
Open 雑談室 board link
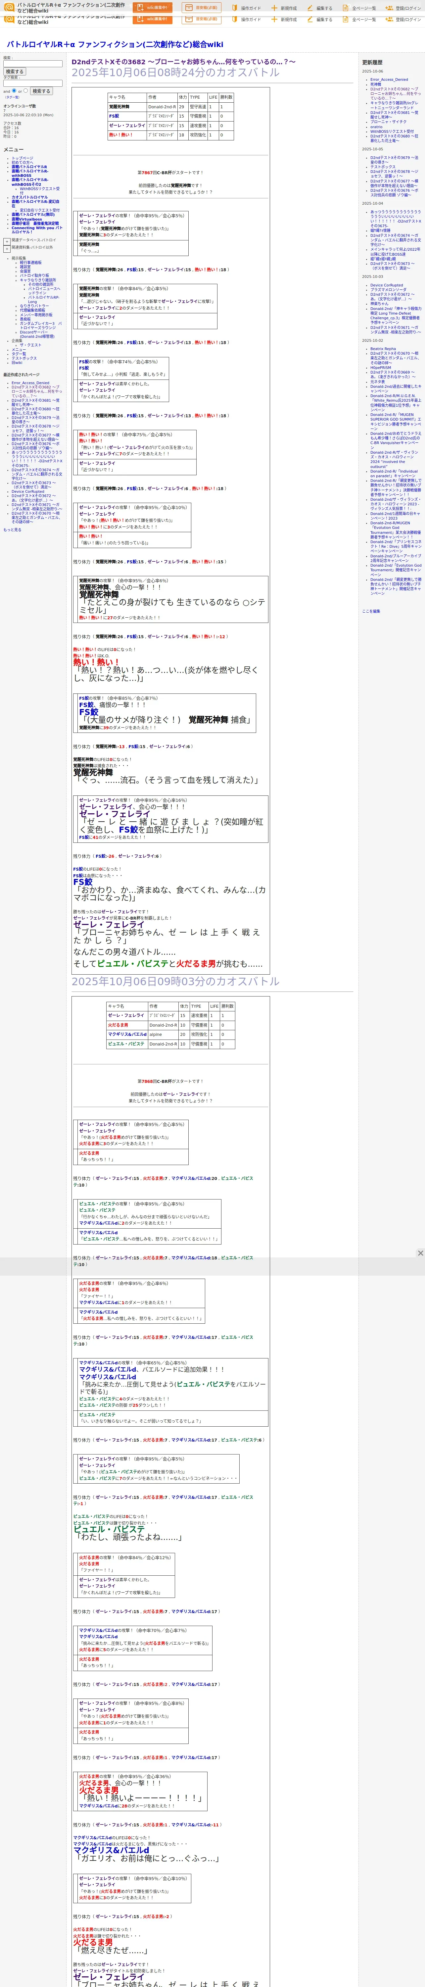(x=25, y=267)
